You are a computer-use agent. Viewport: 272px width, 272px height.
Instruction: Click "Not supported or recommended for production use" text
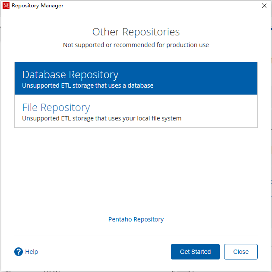tap(136, 45)
